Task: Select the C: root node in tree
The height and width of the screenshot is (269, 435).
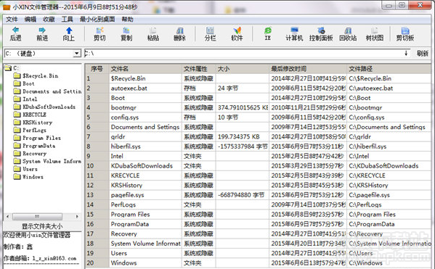Action: tap(16, 68)
